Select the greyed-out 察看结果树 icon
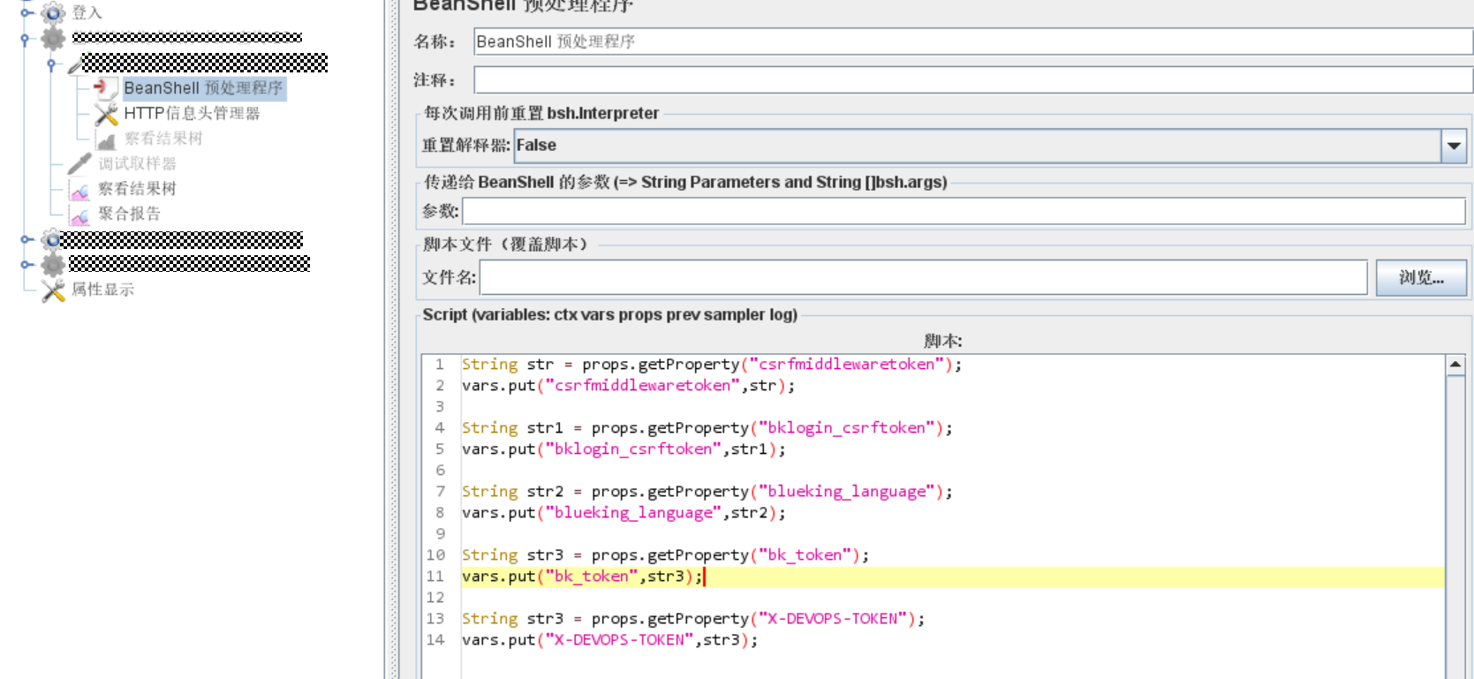The width and height of the screenshot is (1474, 679). [107, 139]
